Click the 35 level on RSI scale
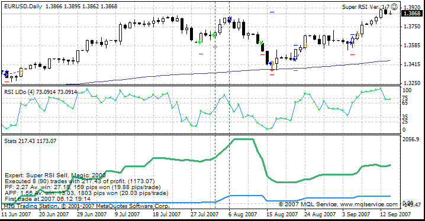Viewport: 425px width, 221px height. tap(405, 116)
